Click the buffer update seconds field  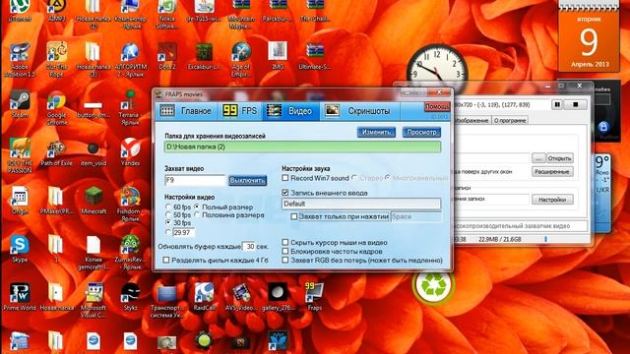tap(250, 247)
